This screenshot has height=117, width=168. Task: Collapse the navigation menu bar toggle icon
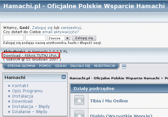tap(124, 66)
